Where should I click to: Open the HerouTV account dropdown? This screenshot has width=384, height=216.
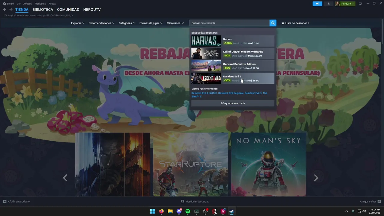coord(347,4)
